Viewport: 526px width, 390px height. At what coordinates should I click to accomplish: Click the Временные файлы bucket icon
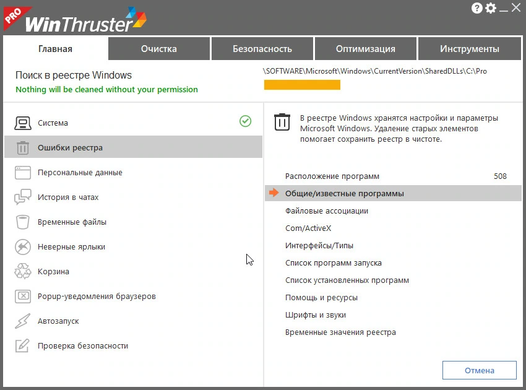22,222
